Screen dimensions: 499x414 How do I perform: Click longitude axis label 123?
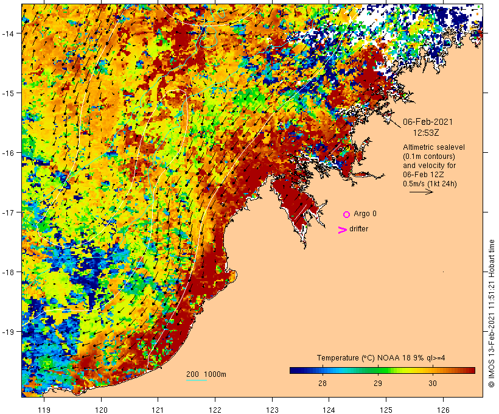pyautogui.click(x=272, y=410)
